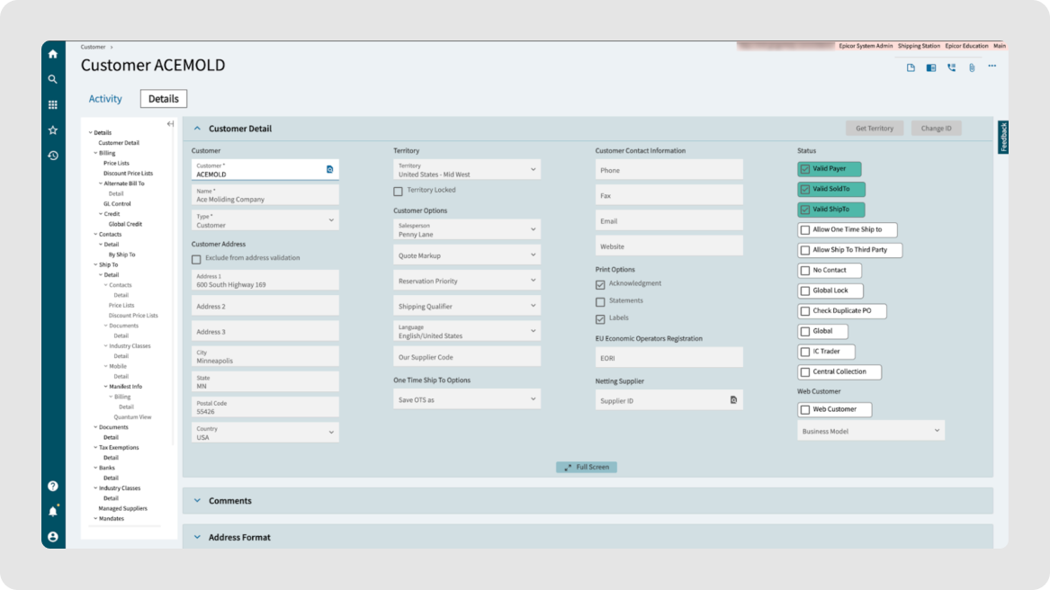Screen dimensions: 1050x590
Task: Click the Get Territory button
Action: [x=874, y=128]
